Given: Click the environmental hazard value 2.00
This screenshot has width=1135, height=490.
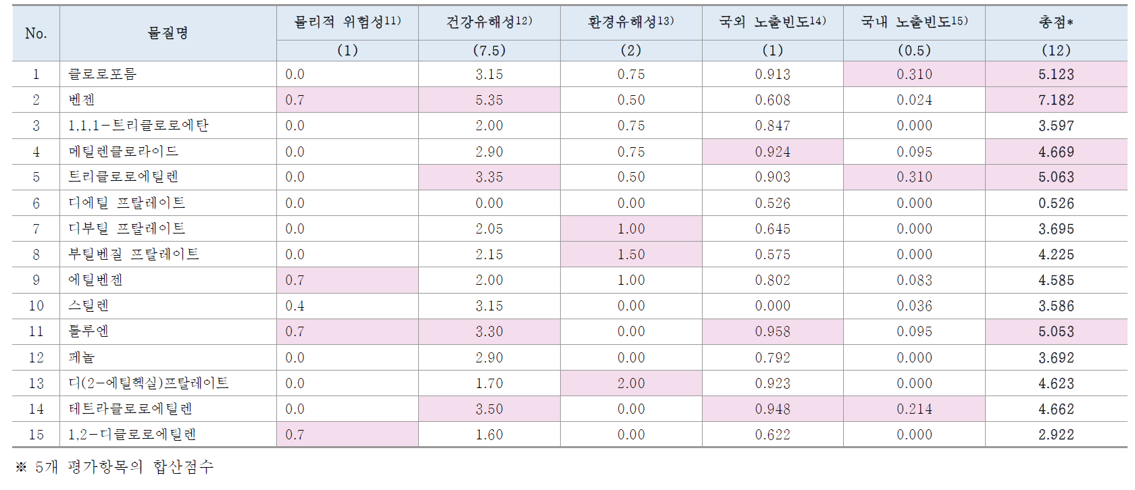Looking at the screenshot, I should click(x=631, y=383).
